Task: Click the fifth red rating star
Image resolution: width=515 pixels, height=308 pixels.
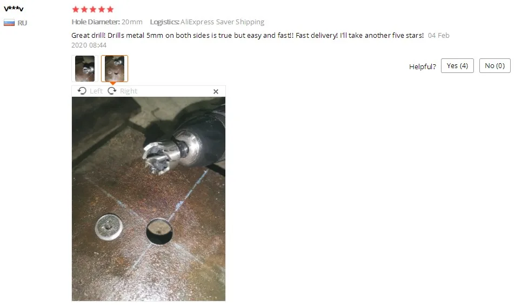Action: pos(110,9)
